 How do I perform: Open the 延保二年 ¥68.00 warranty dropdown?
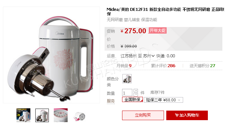point(163,100)
